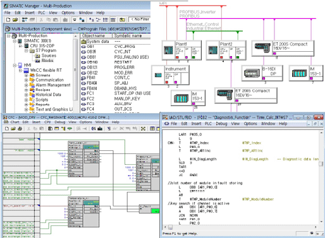Viewport: 325px width, 238px height.
Task: Open CPU menu in CFC window
Action: tap(47, 122)
